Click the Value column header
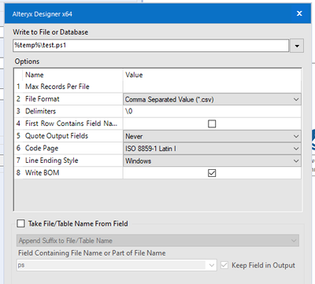The image size is (315, 284). [x=134, y=75]
